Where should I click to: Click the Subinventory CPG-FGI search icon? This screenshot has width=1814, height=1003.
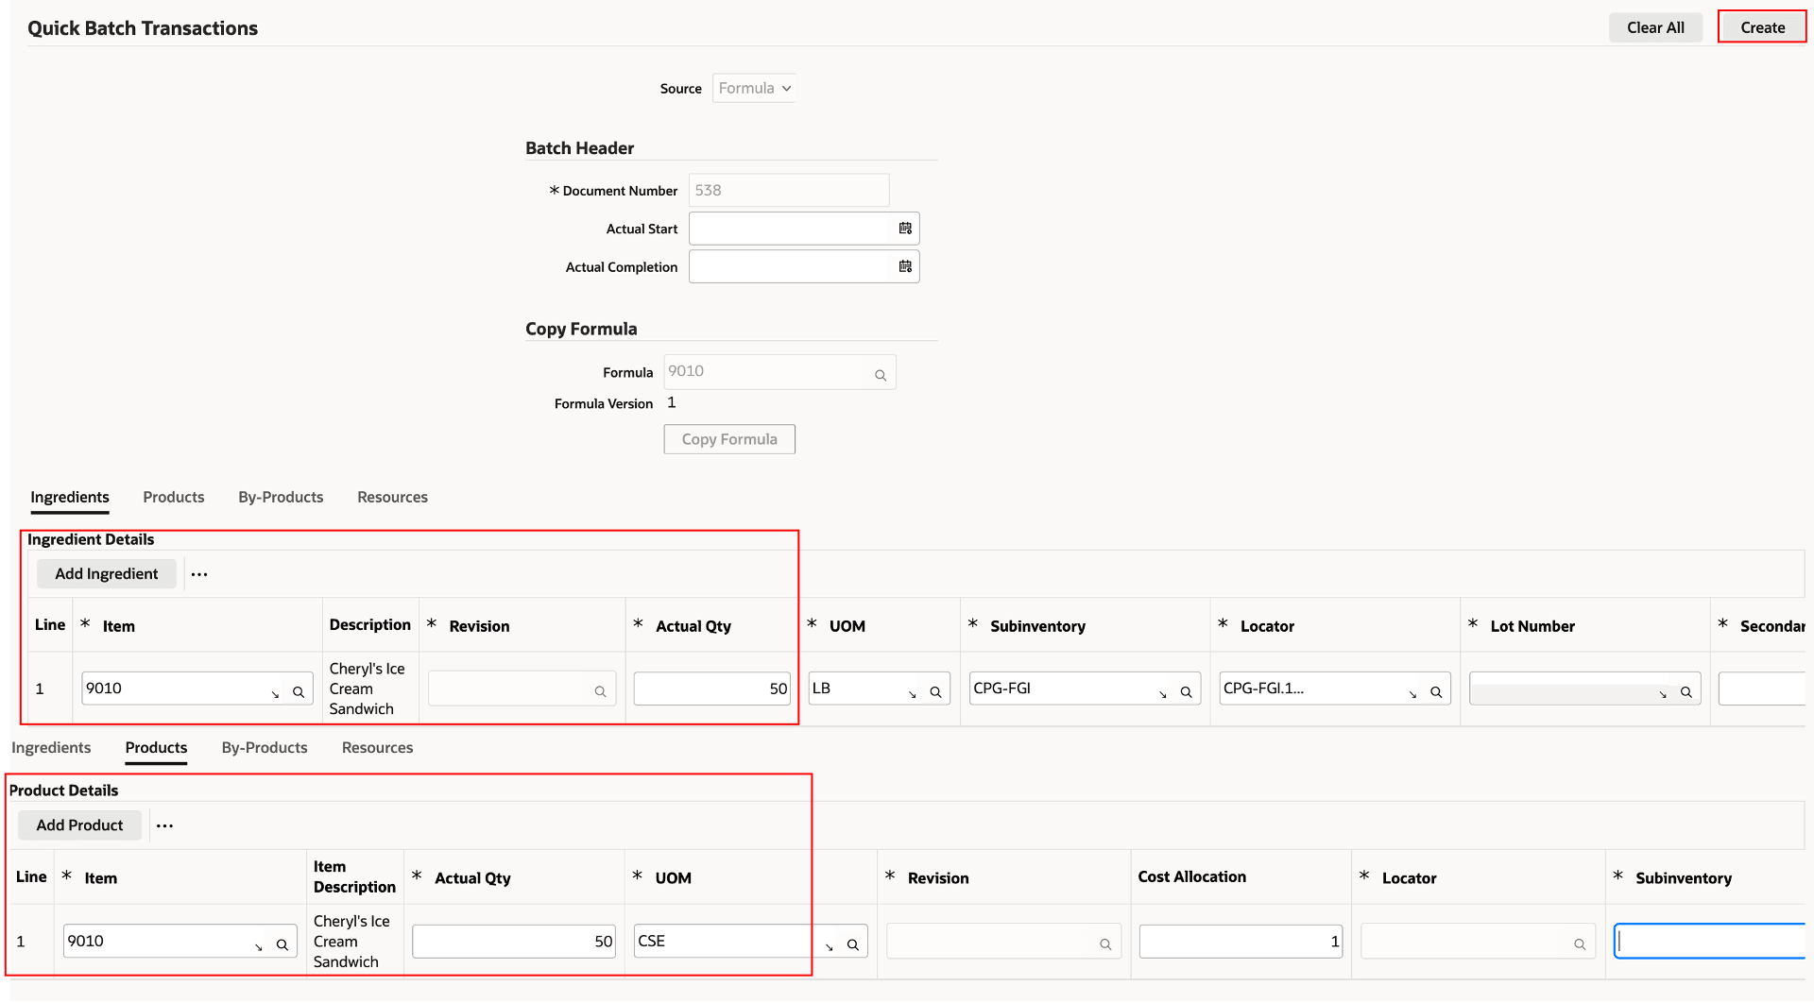[x=1187, y=689]
